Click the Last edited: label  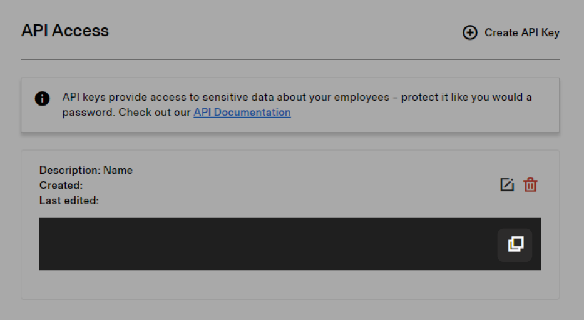point(69,201)
